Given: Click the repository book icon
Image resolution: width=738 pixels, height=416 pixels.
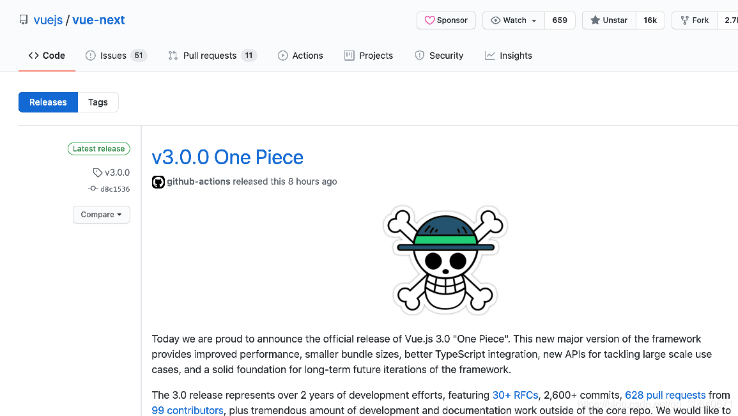Looking at the screenshot, I should point(24,20).
